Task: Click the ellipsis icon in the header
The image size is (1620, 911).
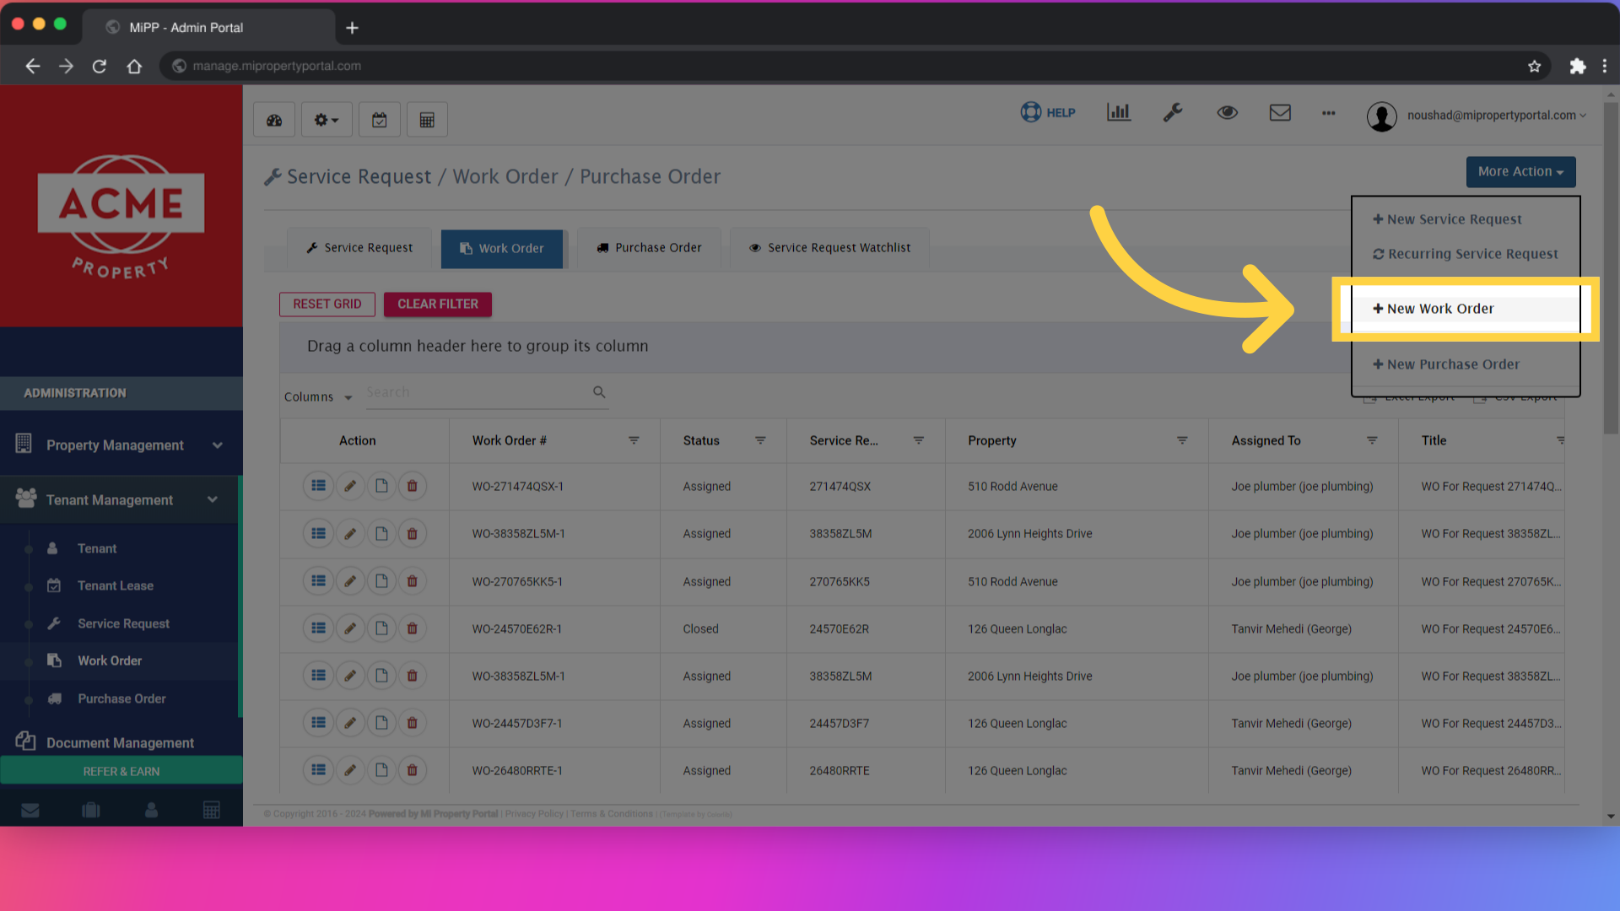Action: pyautogui.click(x=1328, y=114)
